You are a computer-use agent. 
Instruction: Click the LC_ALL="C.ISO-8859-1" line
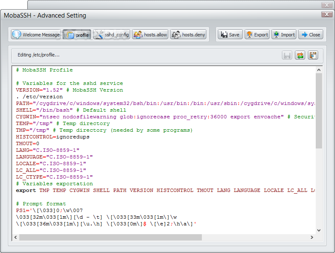pos(51,170)
